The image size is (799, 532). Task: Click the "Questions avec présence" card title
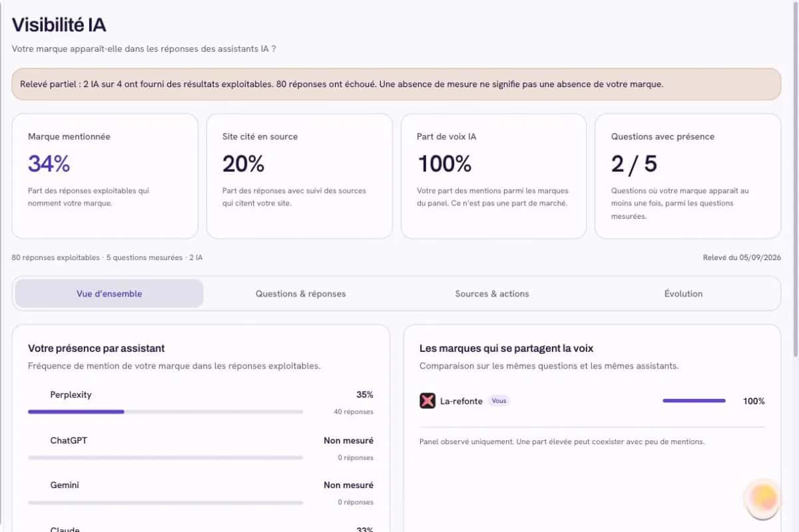(663, 136)
